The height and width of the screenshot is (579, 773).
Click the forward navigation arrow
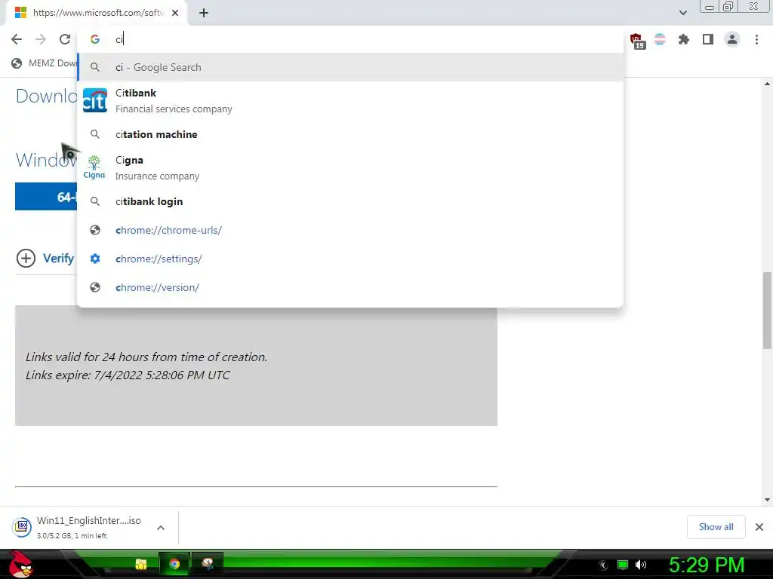[41, 39]
